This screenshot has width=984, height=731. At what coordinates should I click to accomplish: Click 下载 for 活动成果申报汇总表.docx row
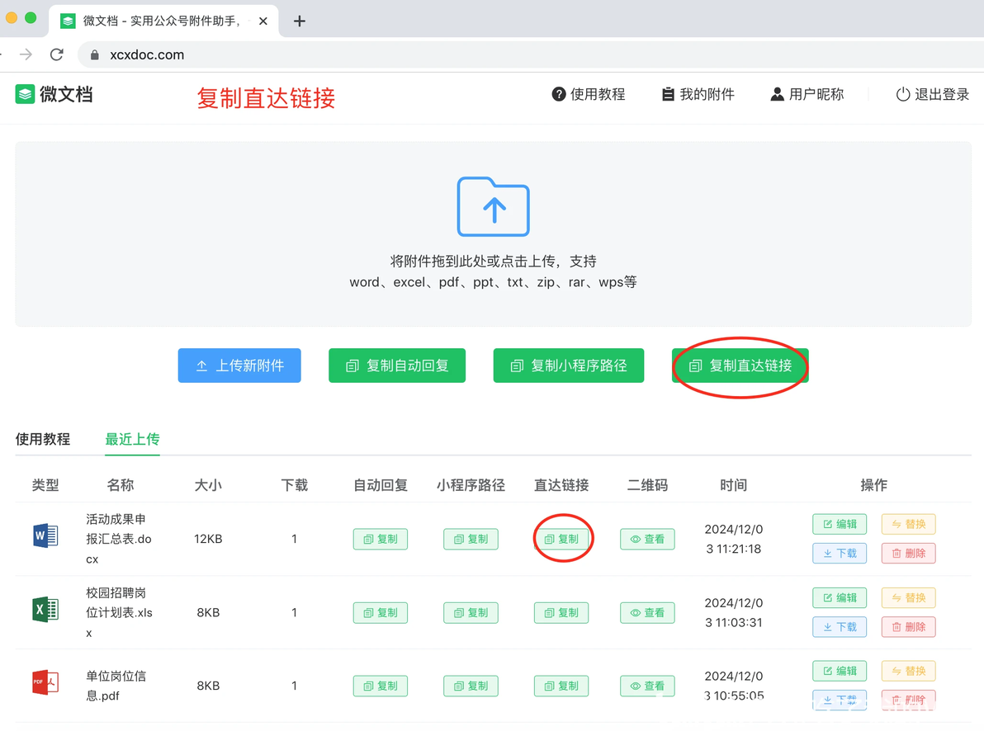point(840,554)
